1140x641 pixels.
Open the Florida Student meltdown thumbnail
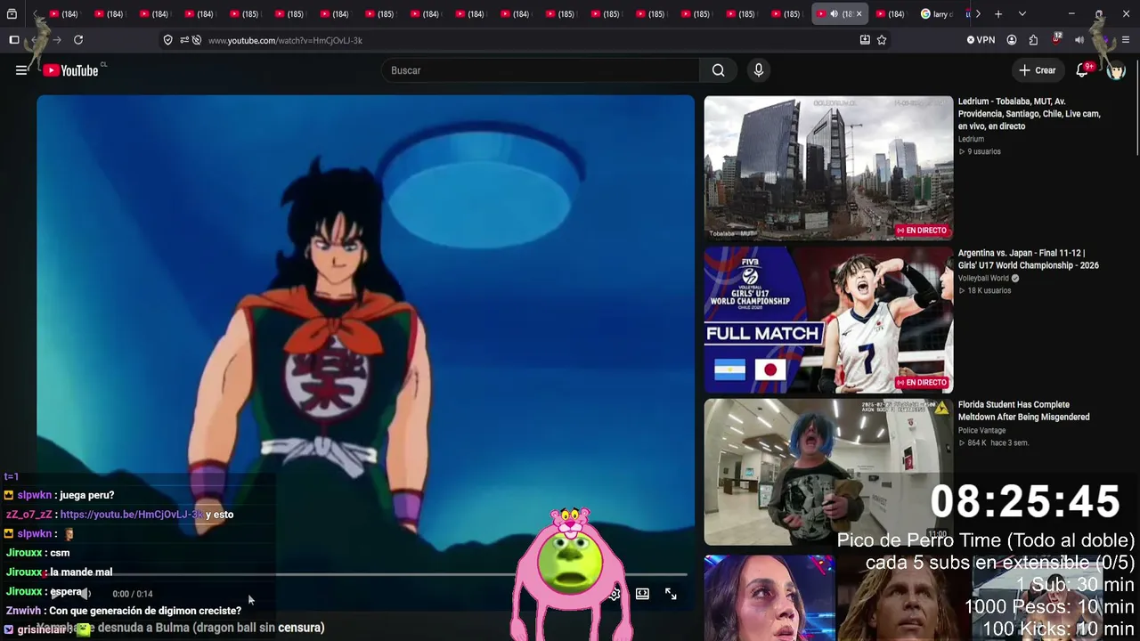828,472
